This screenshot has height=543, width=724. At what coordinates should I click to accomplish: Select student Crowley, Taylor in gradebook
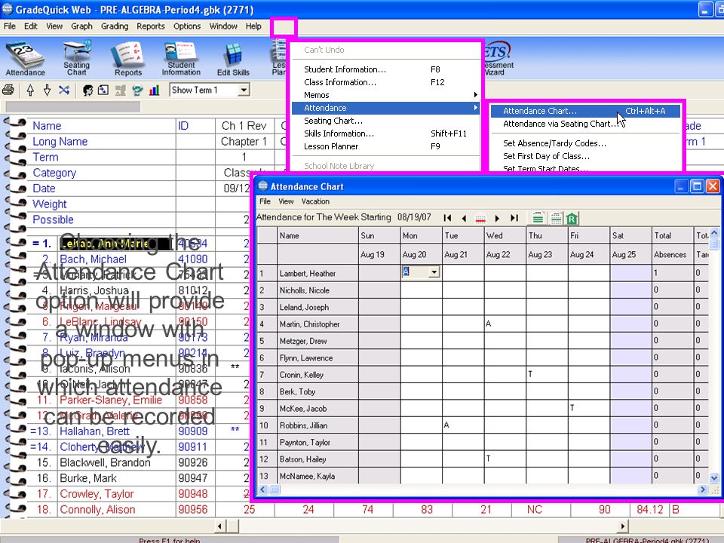(x=97, y=494)
